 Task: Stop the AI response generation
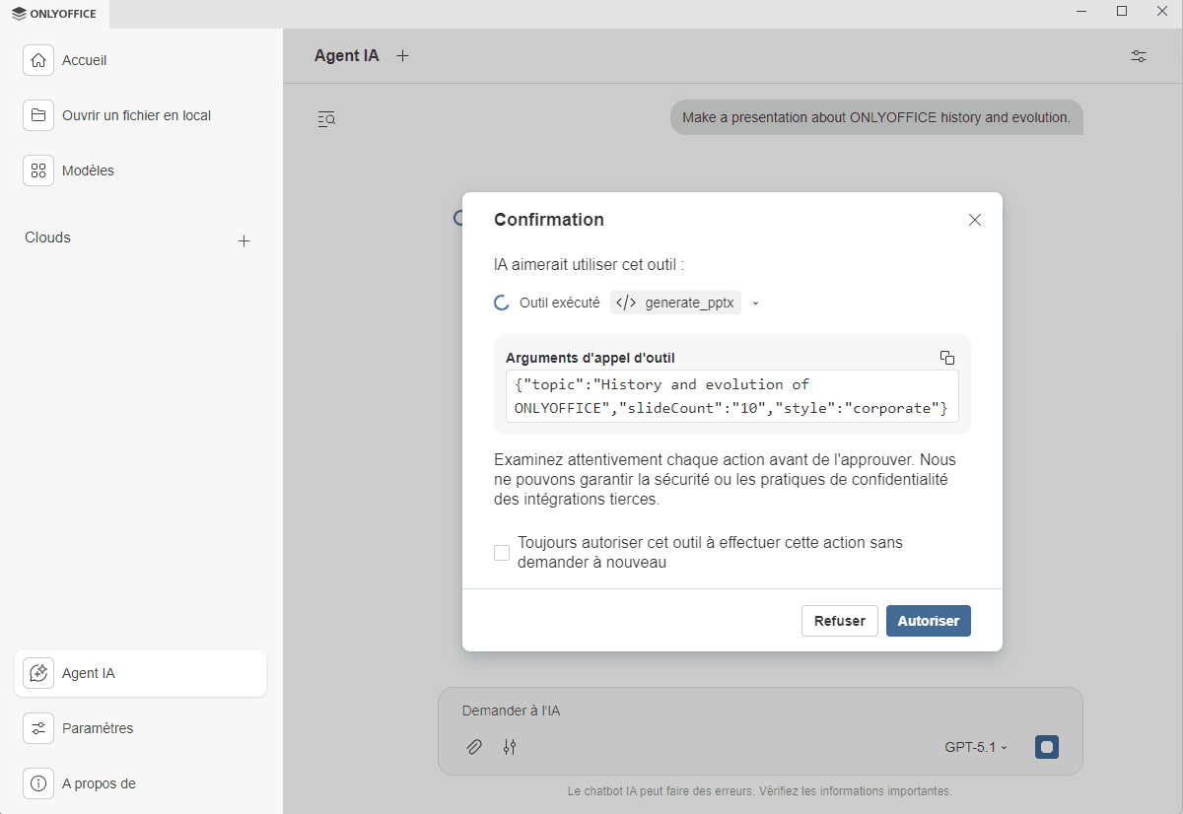[1046, 747]
